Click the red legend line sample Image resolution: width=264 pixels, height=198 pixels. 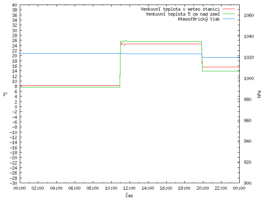pyautogui.click(x=229, y=9)
